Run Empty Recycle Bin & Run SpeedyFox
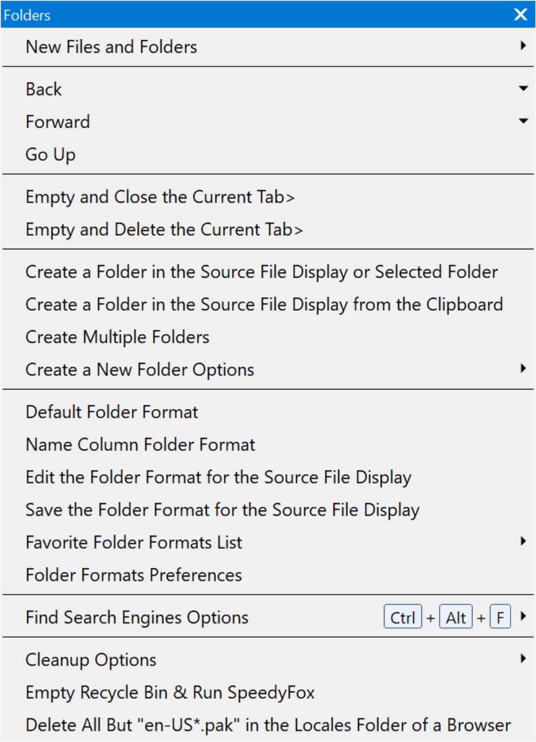Screen dimensions: 536x742 point(268,692)
